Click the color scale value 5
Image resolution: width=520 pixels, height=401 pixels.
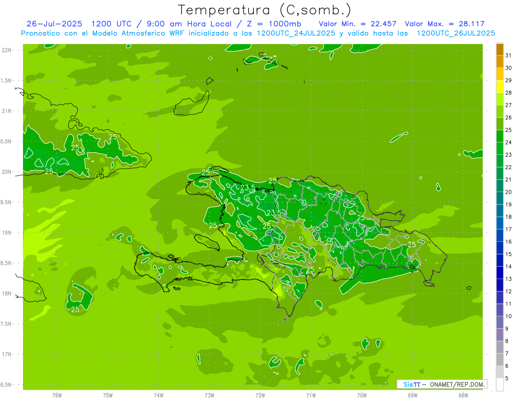coord(507,378)
